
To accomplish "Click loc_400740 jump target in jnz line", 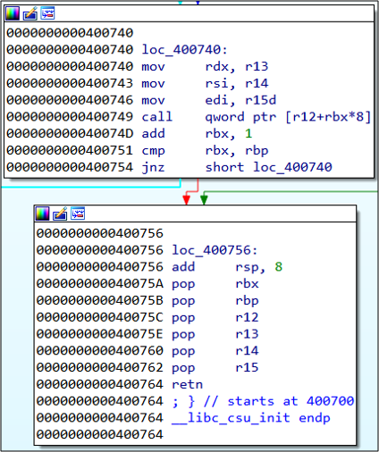I will click(x=292, y=167).
